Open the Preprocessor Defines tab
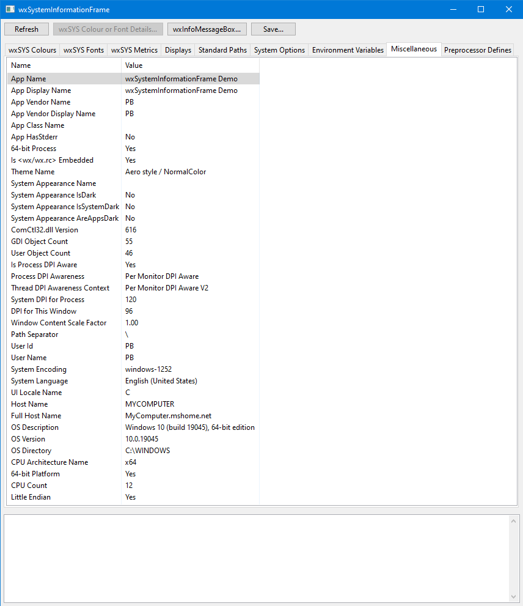Screen dimensions: 523x606 tap(477, 50)
